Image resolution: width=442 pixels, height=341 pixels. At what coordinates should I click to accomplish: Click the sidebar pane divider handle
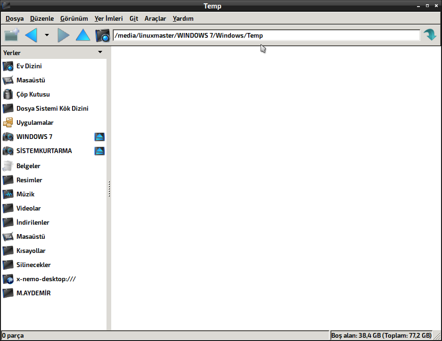[109, 188]
